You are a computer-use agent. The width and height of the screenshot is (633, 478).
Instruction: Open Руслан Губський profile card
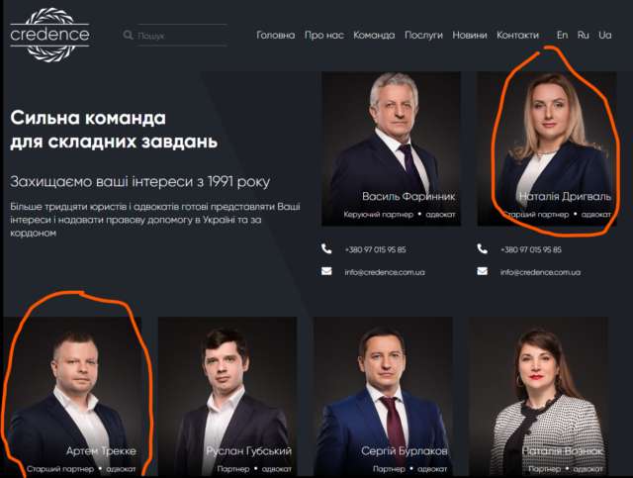[227, 396]
